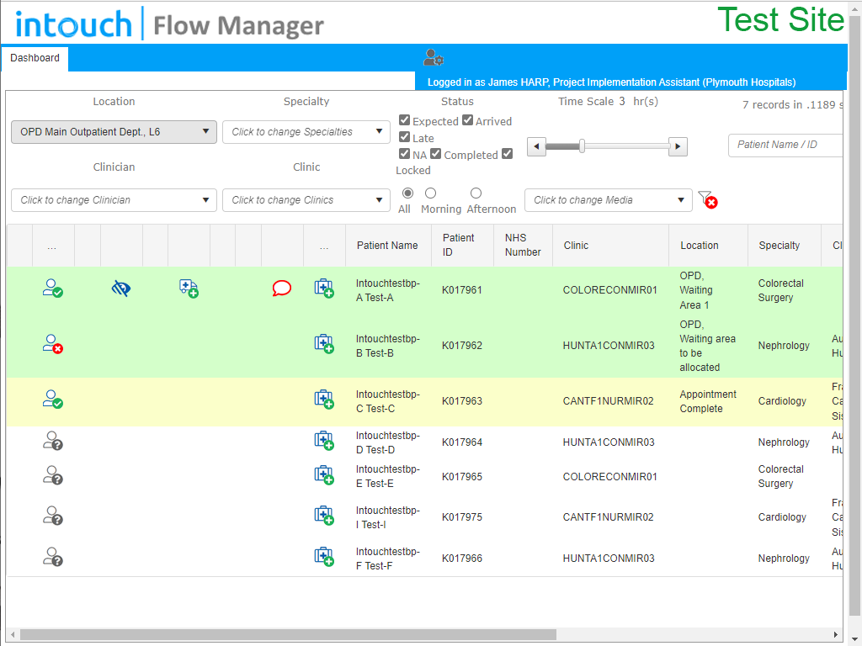The width and height of the screenshot is (862, 646).
Task: Open medical kit icon in Test-I row
Action: (324, 516)
